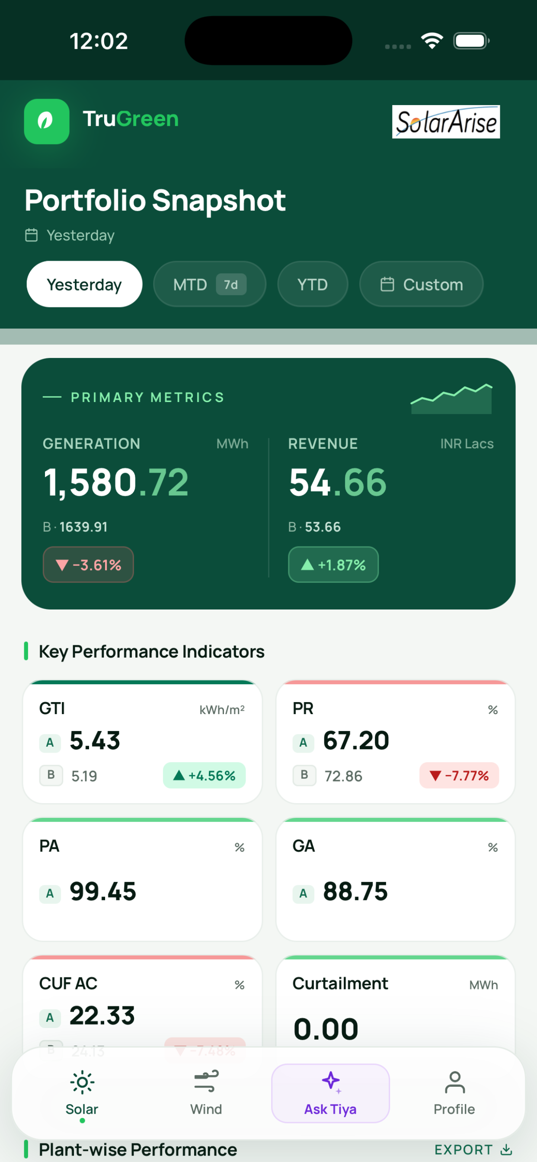Tap the -3.61% generation variance badge
The image size is (537, 1162).
click(89, 564)
